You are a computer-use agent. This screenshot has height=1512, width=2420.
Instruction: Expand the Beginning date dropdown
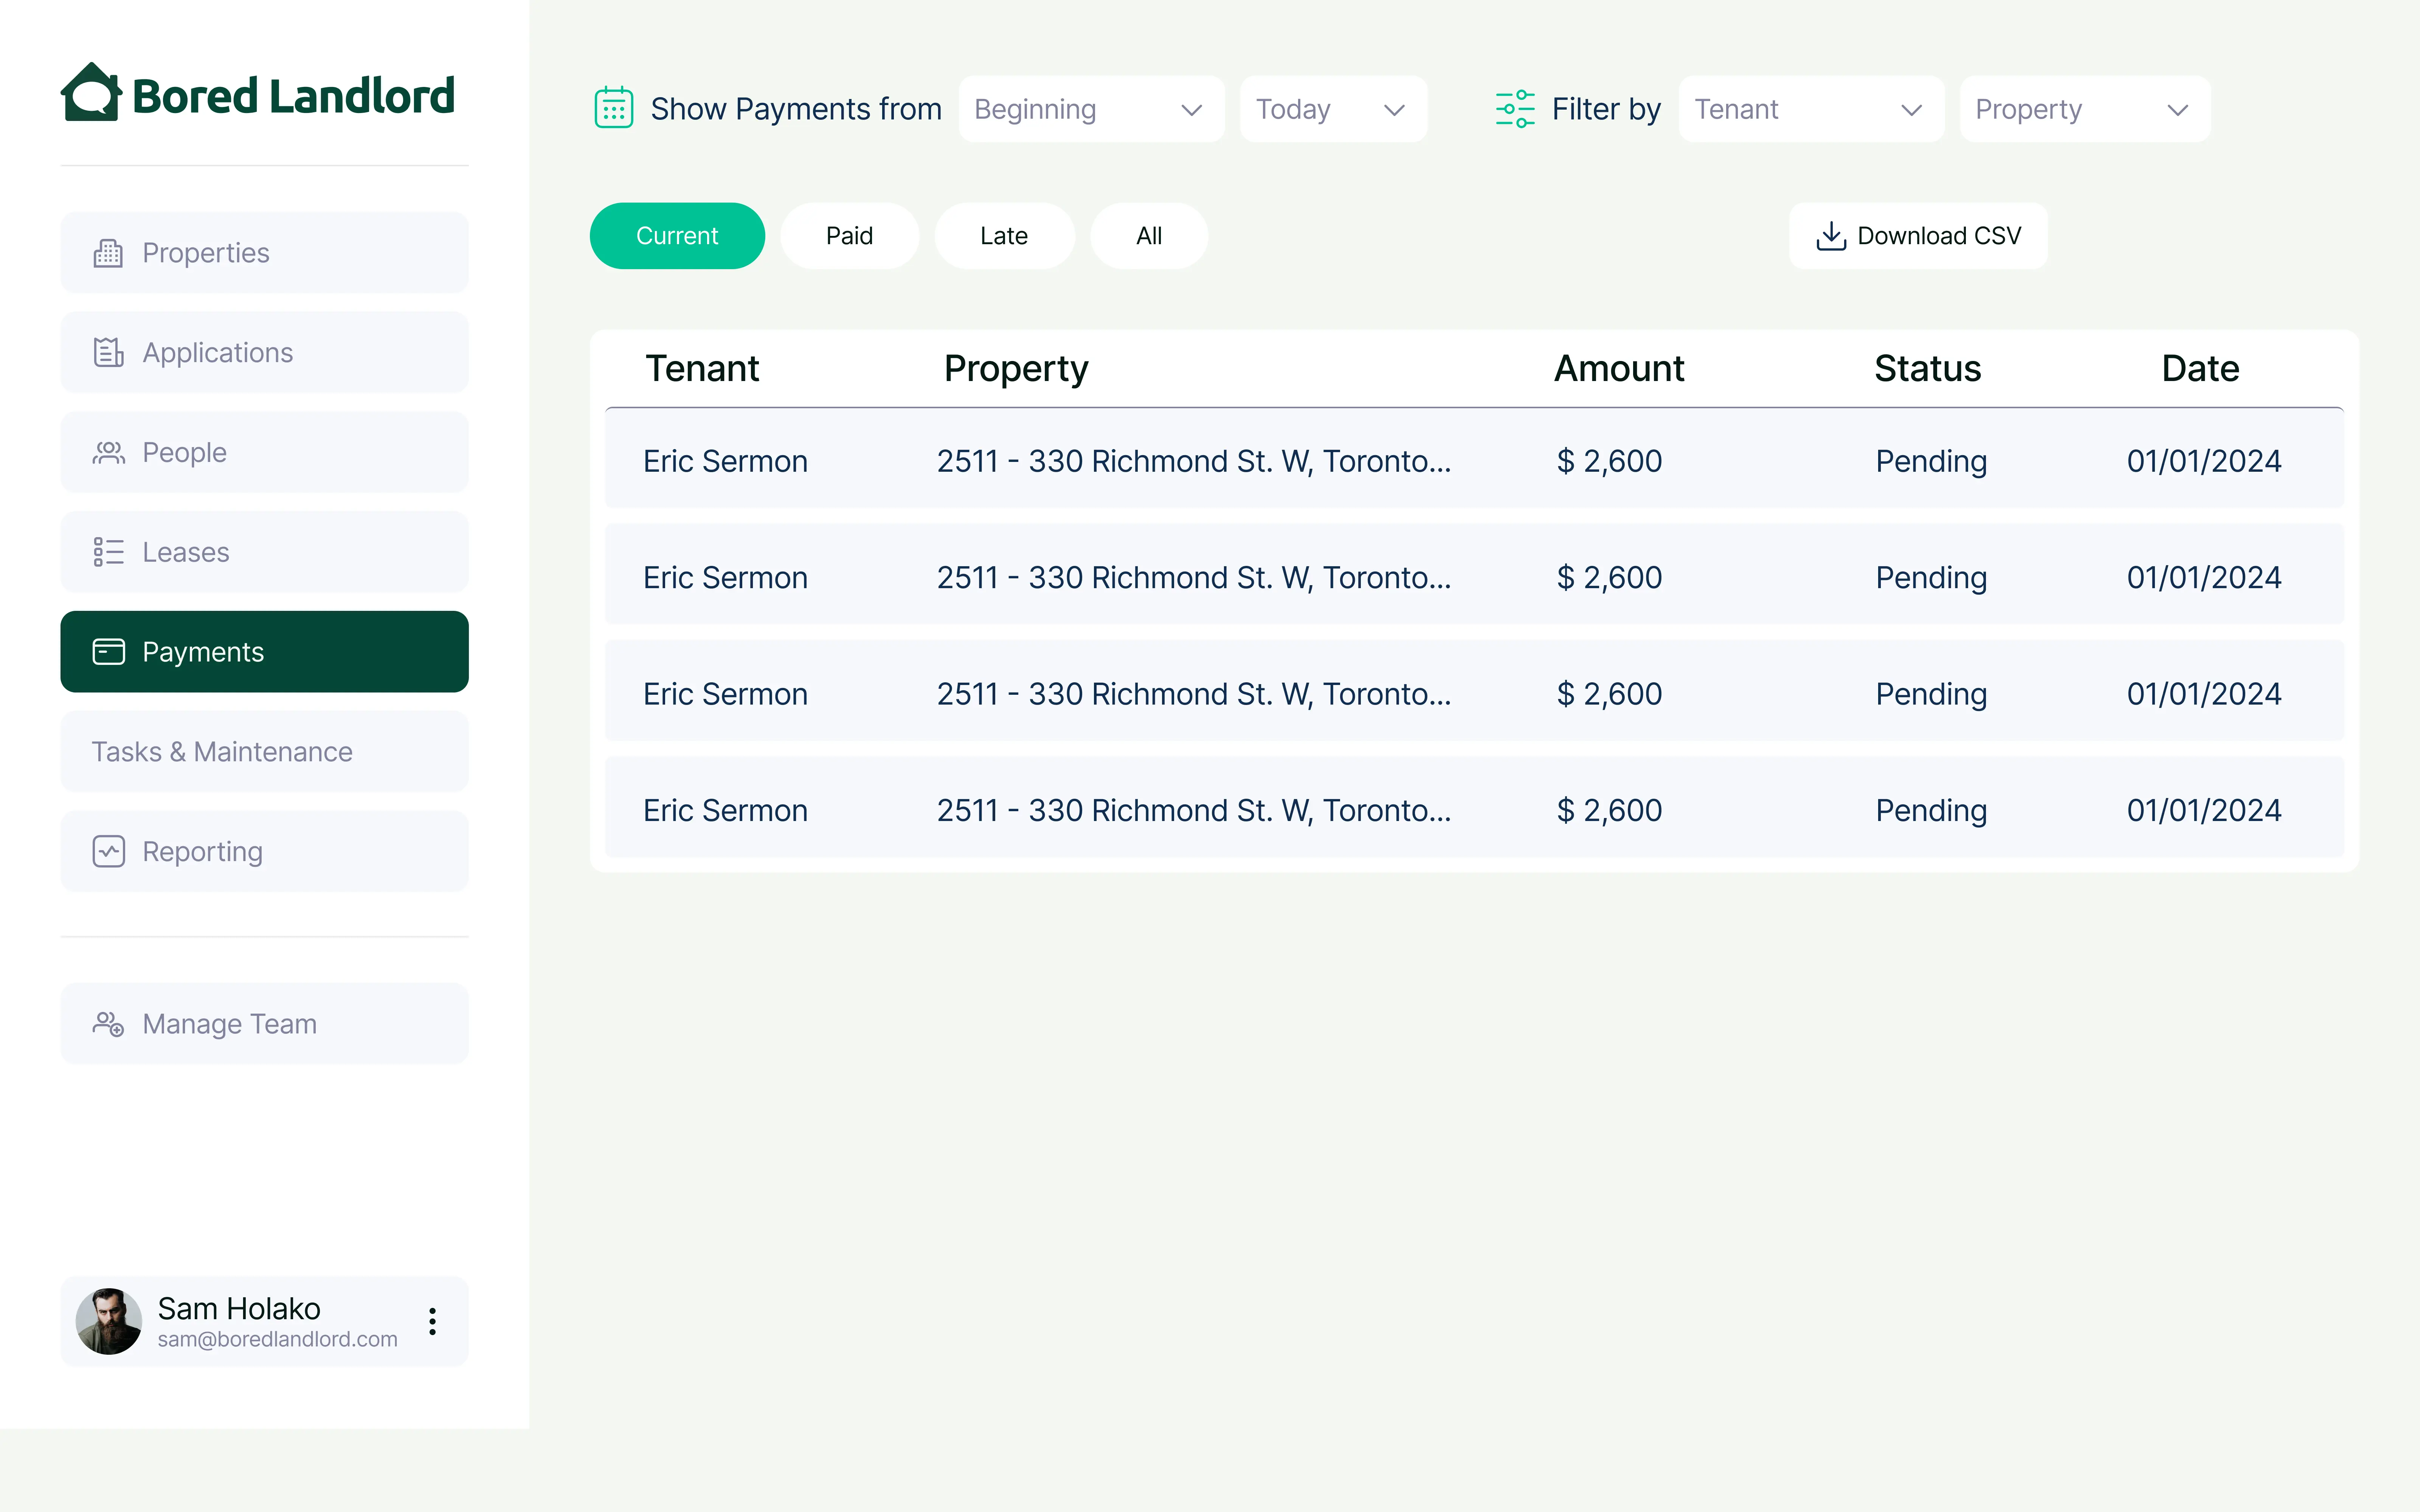[x=1090, y=109]
